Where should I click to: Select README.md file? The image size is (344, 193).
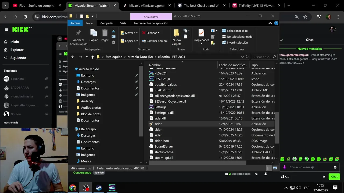click(163, 90)
